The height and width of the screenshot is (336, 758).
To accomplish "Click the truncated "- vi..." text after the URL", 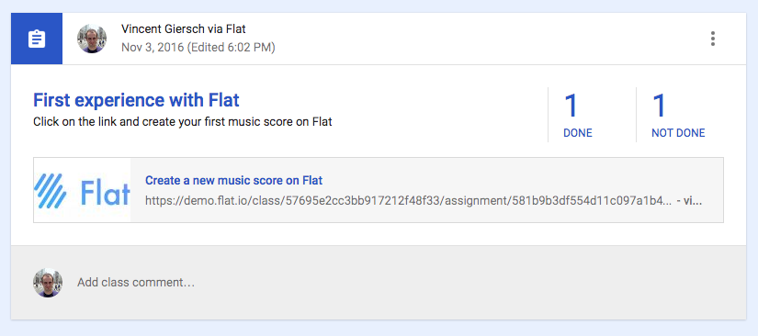I will pyautogui.click(x=689, y=201).
